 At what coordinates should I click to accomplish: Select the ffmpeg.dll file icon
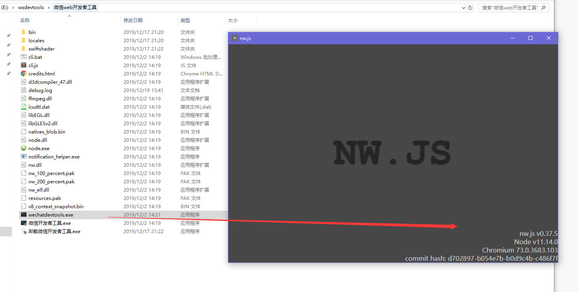pos(23,98)
